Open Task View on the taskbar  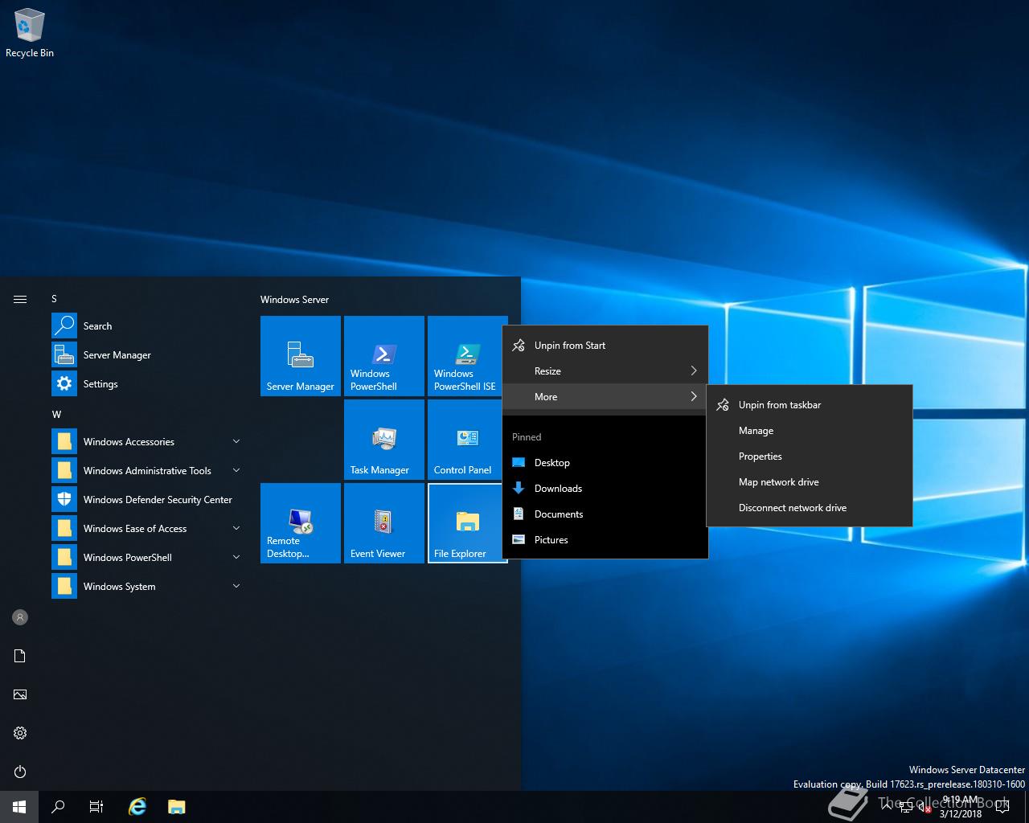tap(96, 807)
